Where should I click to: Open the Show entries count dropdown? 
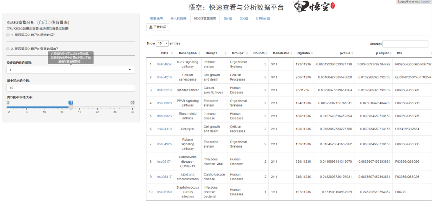tap(162, 43)
